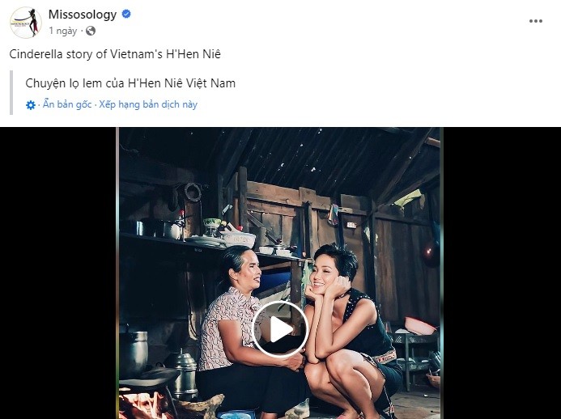Open the Missosology page name link
Image resolution: width=561 pixels, height=419 pixels.
point(83,15)
